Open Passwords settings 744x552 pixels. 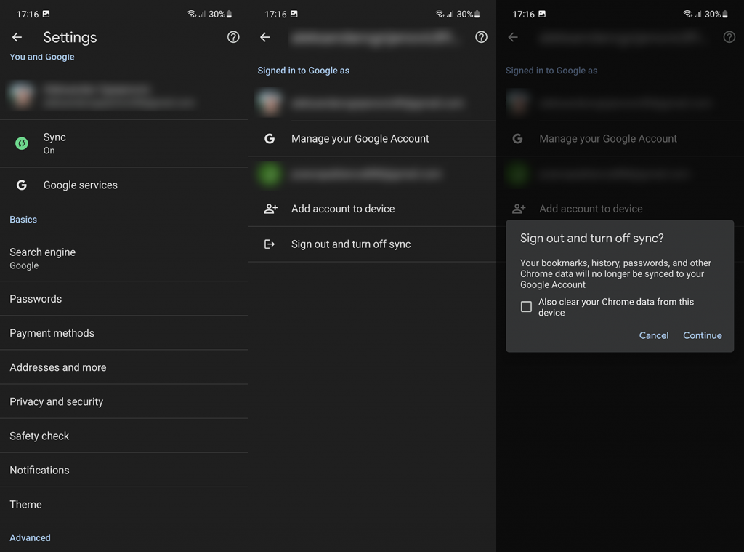[x=36, y=299]
